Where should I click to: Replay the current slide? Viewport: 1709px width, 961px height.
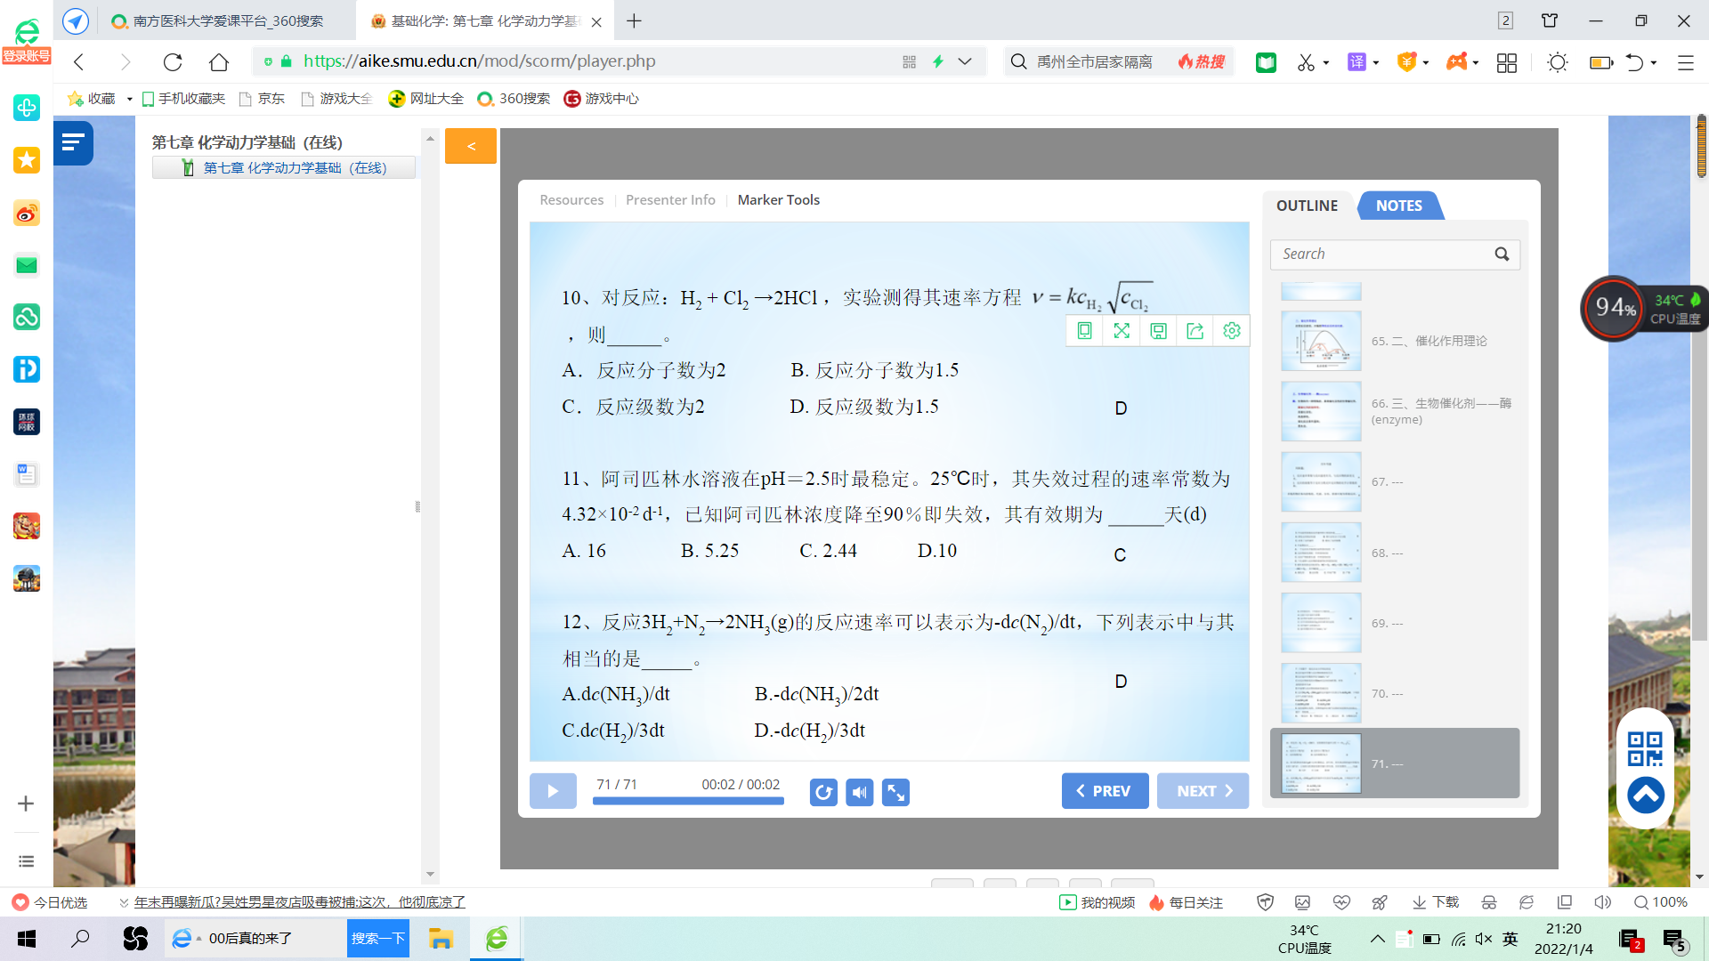[823, 792]
